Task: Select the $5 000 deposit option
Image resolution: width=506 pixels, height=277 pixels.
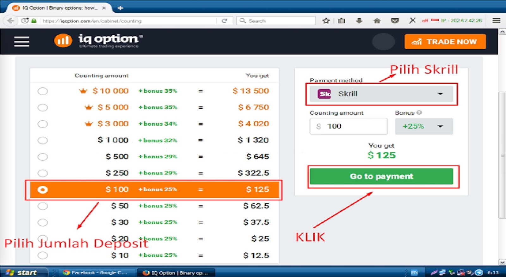Action: coord(42,107)
